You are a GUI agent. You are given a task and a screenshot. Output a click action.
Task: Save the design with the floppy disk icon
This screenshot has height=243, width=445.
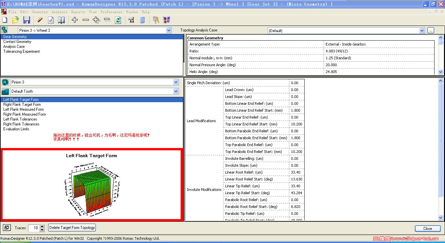pos(27,20)
